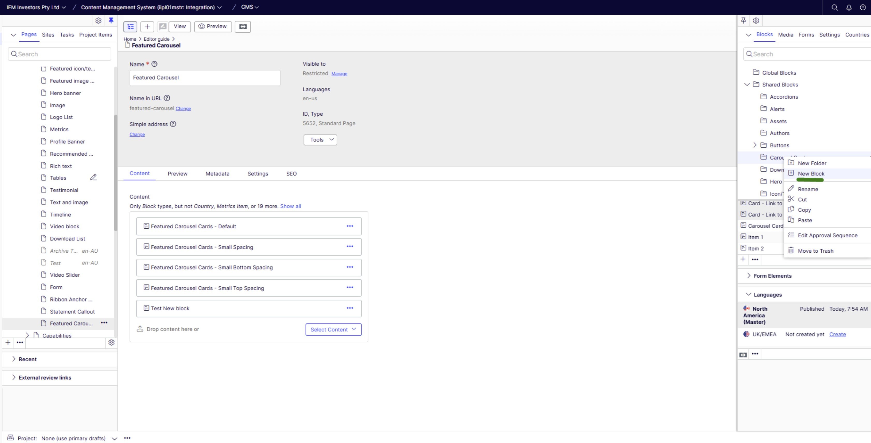Choose New Block from the context menu

click(x=811, y=174)
